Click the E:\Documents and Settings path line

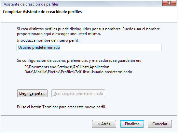click(x=67, y=67)
